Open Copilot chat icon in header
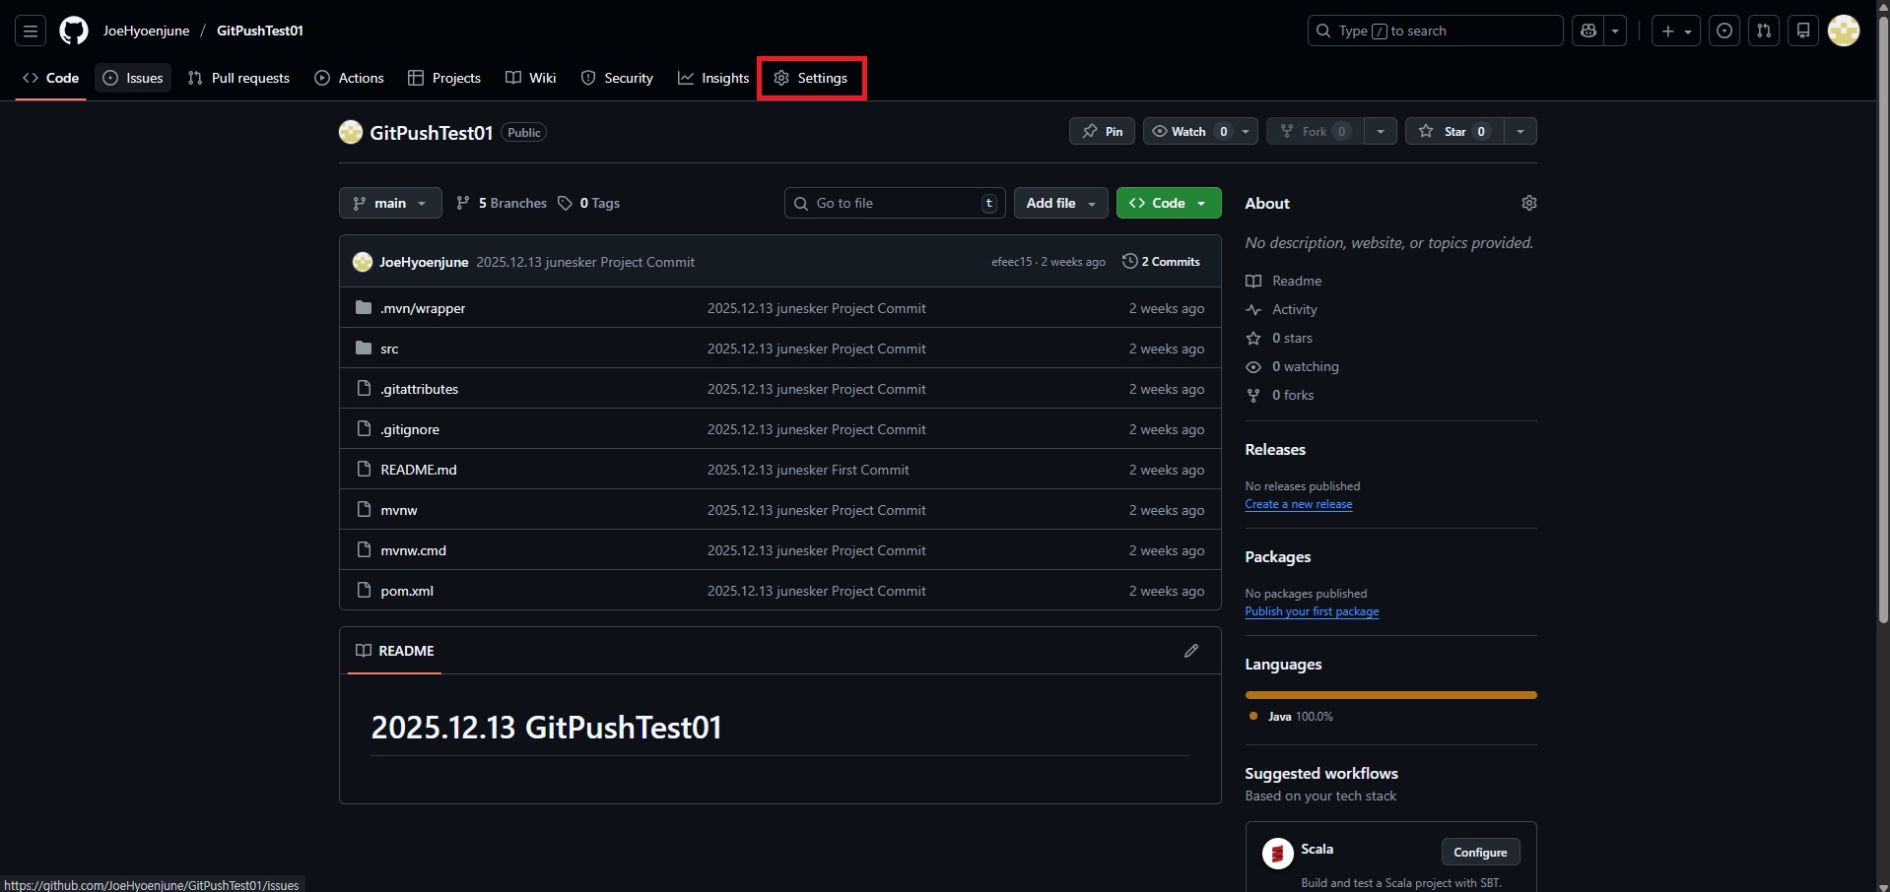This screenshot has height=892, width=1890. [1588, 31]
